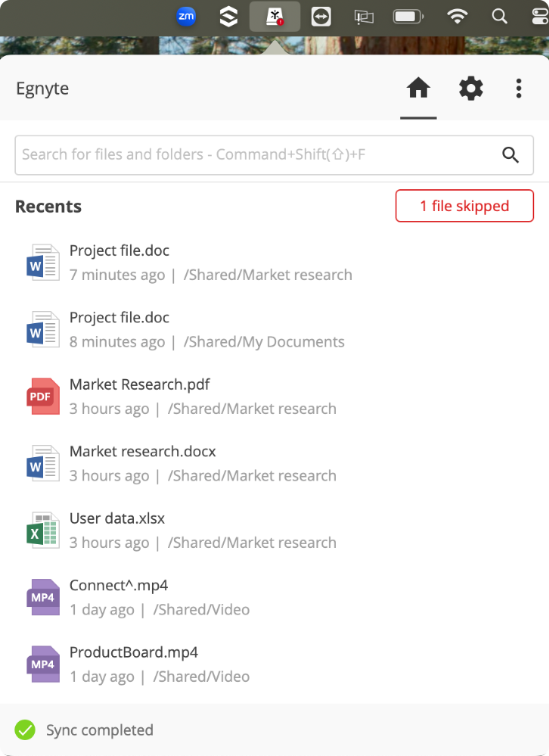Open Market research.docx file name
Image resolution: width=549 pixels, height=756 pixels.
(x=143, y=452)
